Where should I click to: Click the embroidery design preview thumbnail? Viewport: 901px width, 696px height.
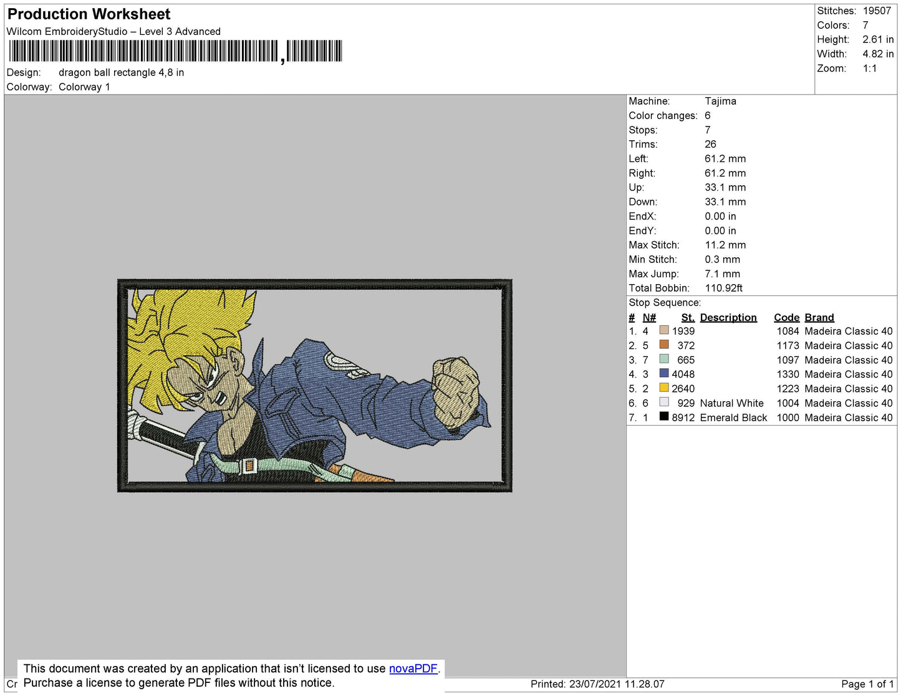315,386
